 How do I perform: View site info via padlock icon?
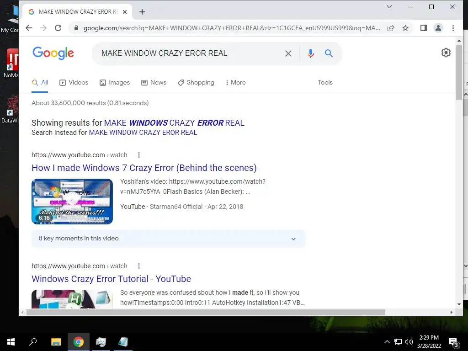(76, 28)
